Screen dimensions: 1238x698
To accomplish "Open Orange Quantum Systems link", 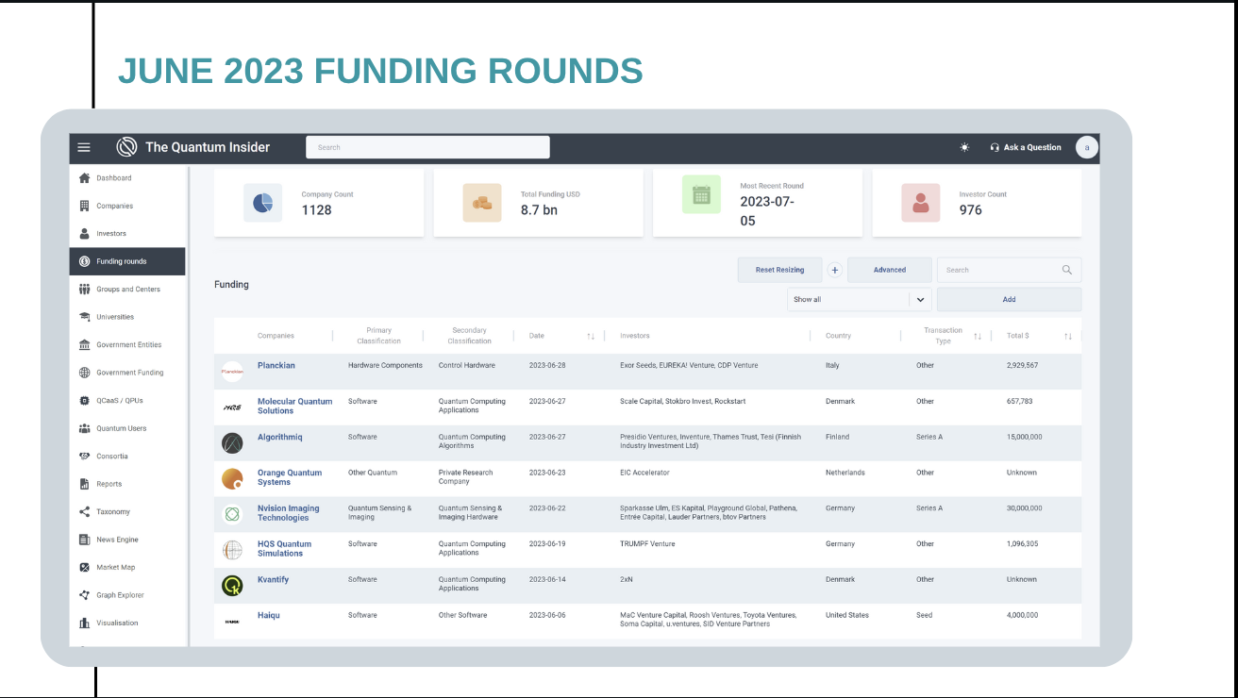I will (290, 477).
